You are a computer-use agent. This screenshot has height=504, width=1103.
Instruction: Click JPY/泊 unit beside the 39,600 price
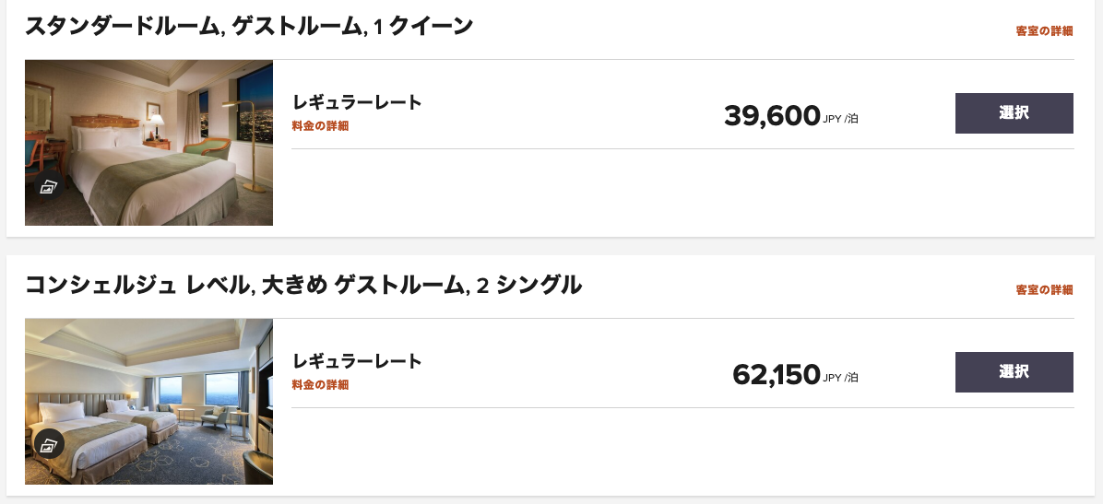(840, 119)
